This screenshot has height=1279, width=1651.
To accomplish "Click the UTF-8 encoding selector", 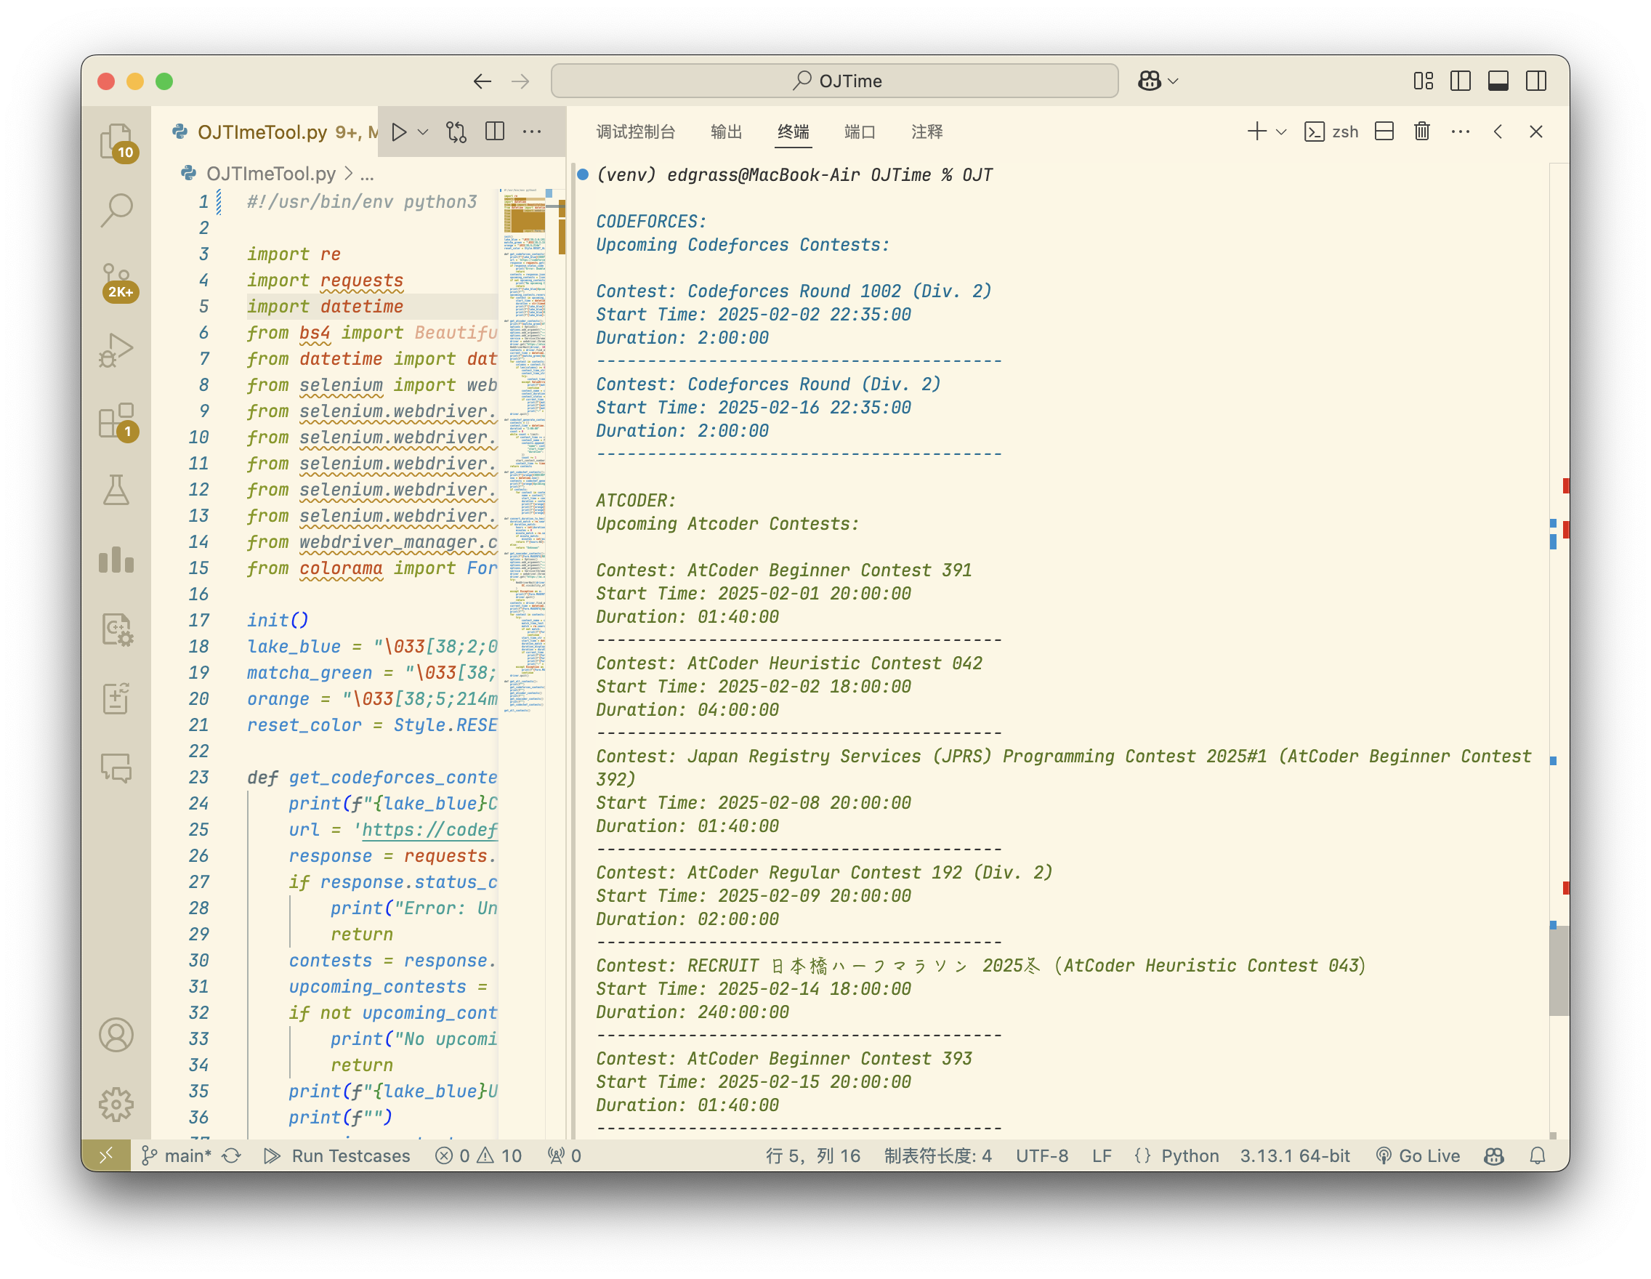I will click(1042, 1155).
